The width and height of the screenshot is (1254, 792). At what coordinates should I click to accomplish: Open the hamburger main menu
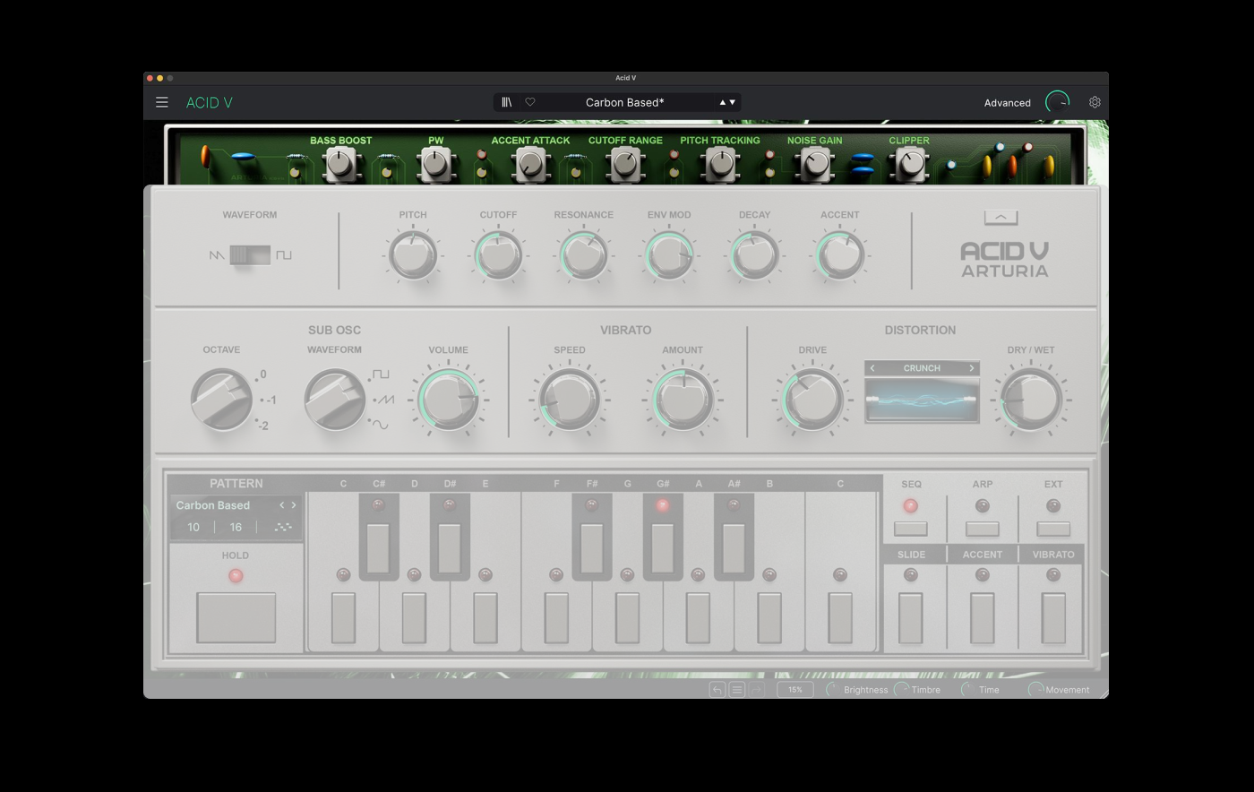(162, 102)
